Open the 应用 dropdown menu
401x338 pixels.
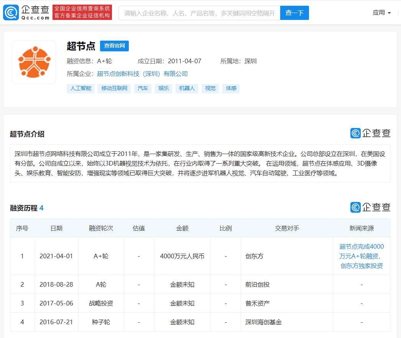(x=381, y=13)
